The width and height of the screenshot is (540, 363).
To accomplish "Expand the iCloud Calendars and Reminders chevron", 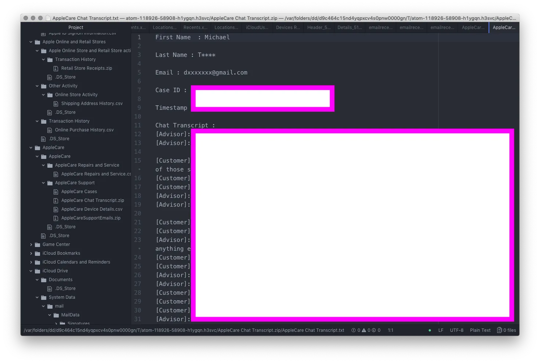I will pos(31,262).
